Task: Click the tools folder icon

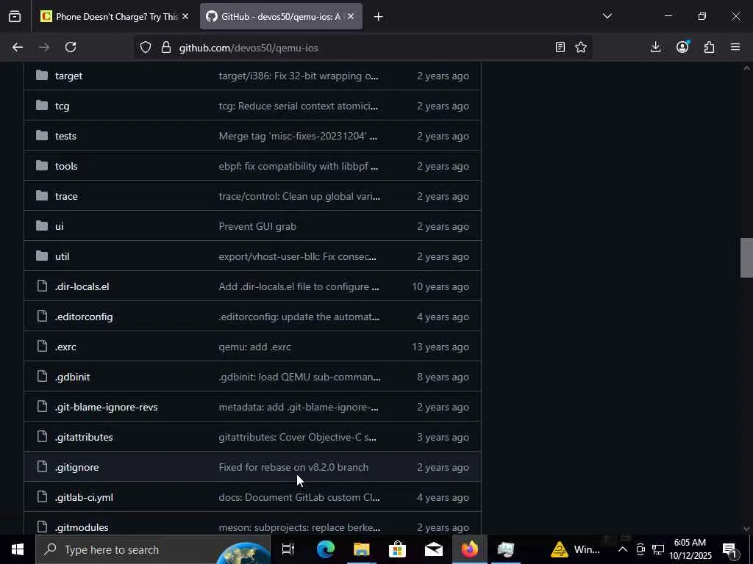Action: click(42, 166)
